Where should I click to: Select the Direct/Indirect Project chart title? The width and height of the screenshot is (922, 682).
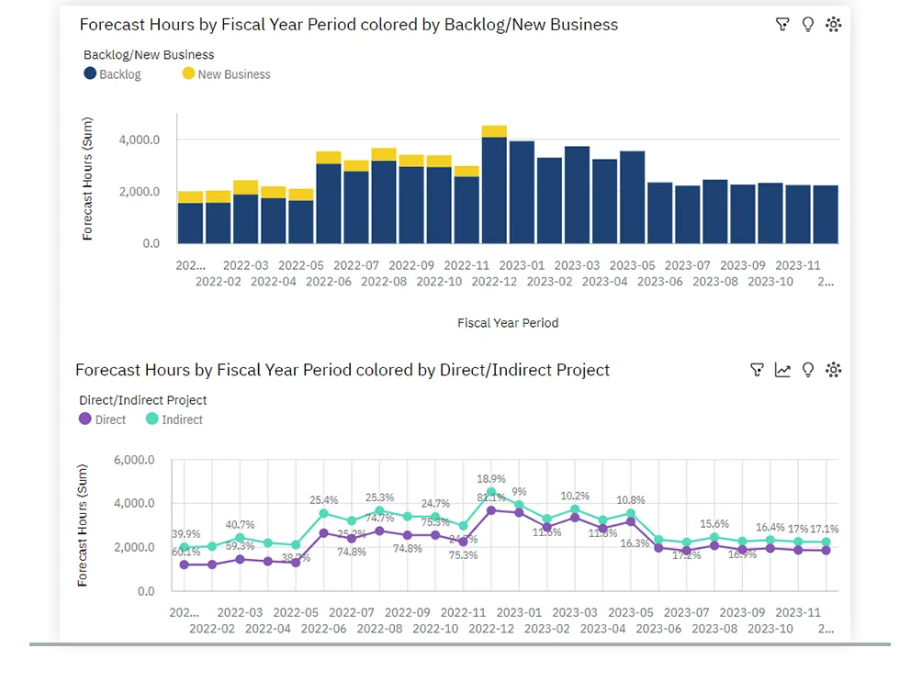[x=343, y=370]
